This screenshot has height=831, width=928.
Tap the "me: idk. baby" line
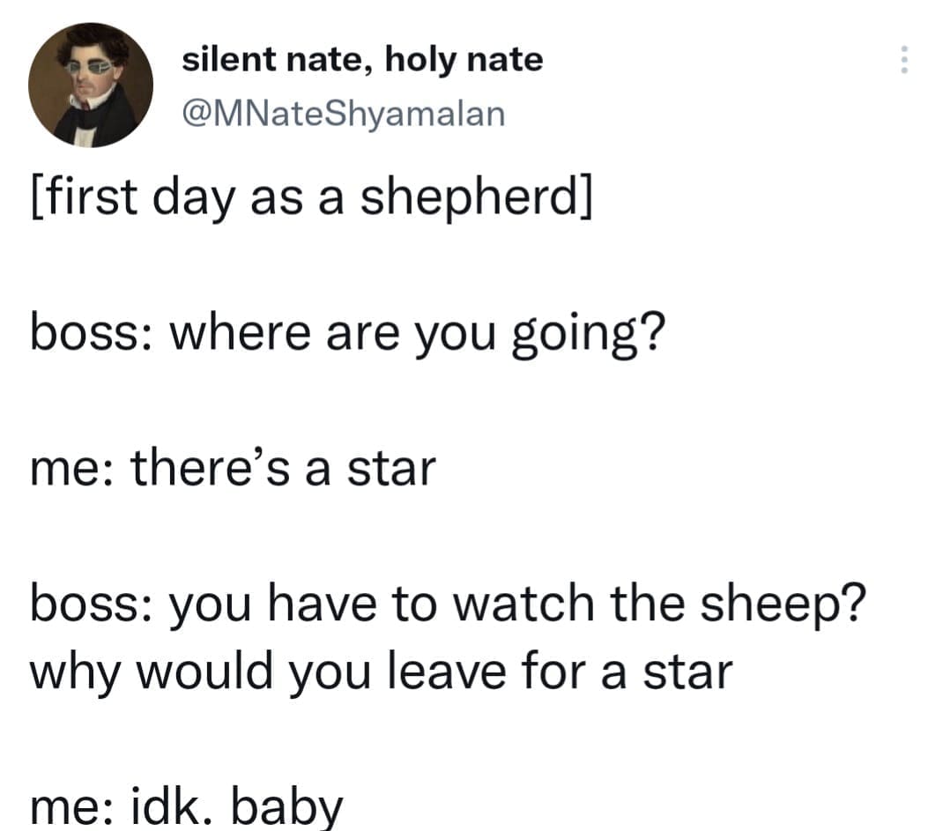point(186,805)
